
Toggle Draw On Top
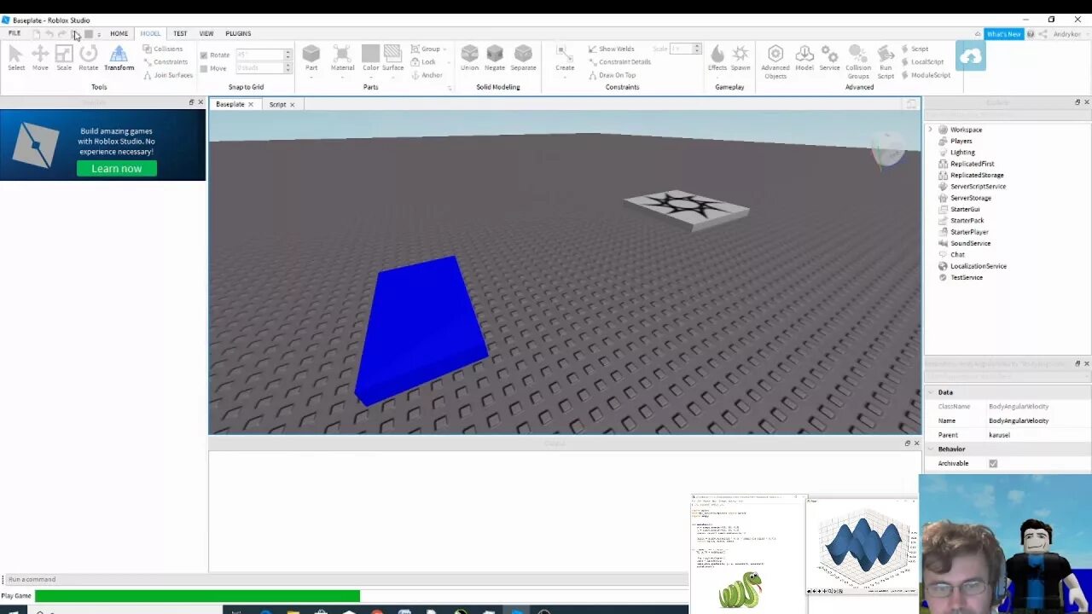[x=613, y=75]
